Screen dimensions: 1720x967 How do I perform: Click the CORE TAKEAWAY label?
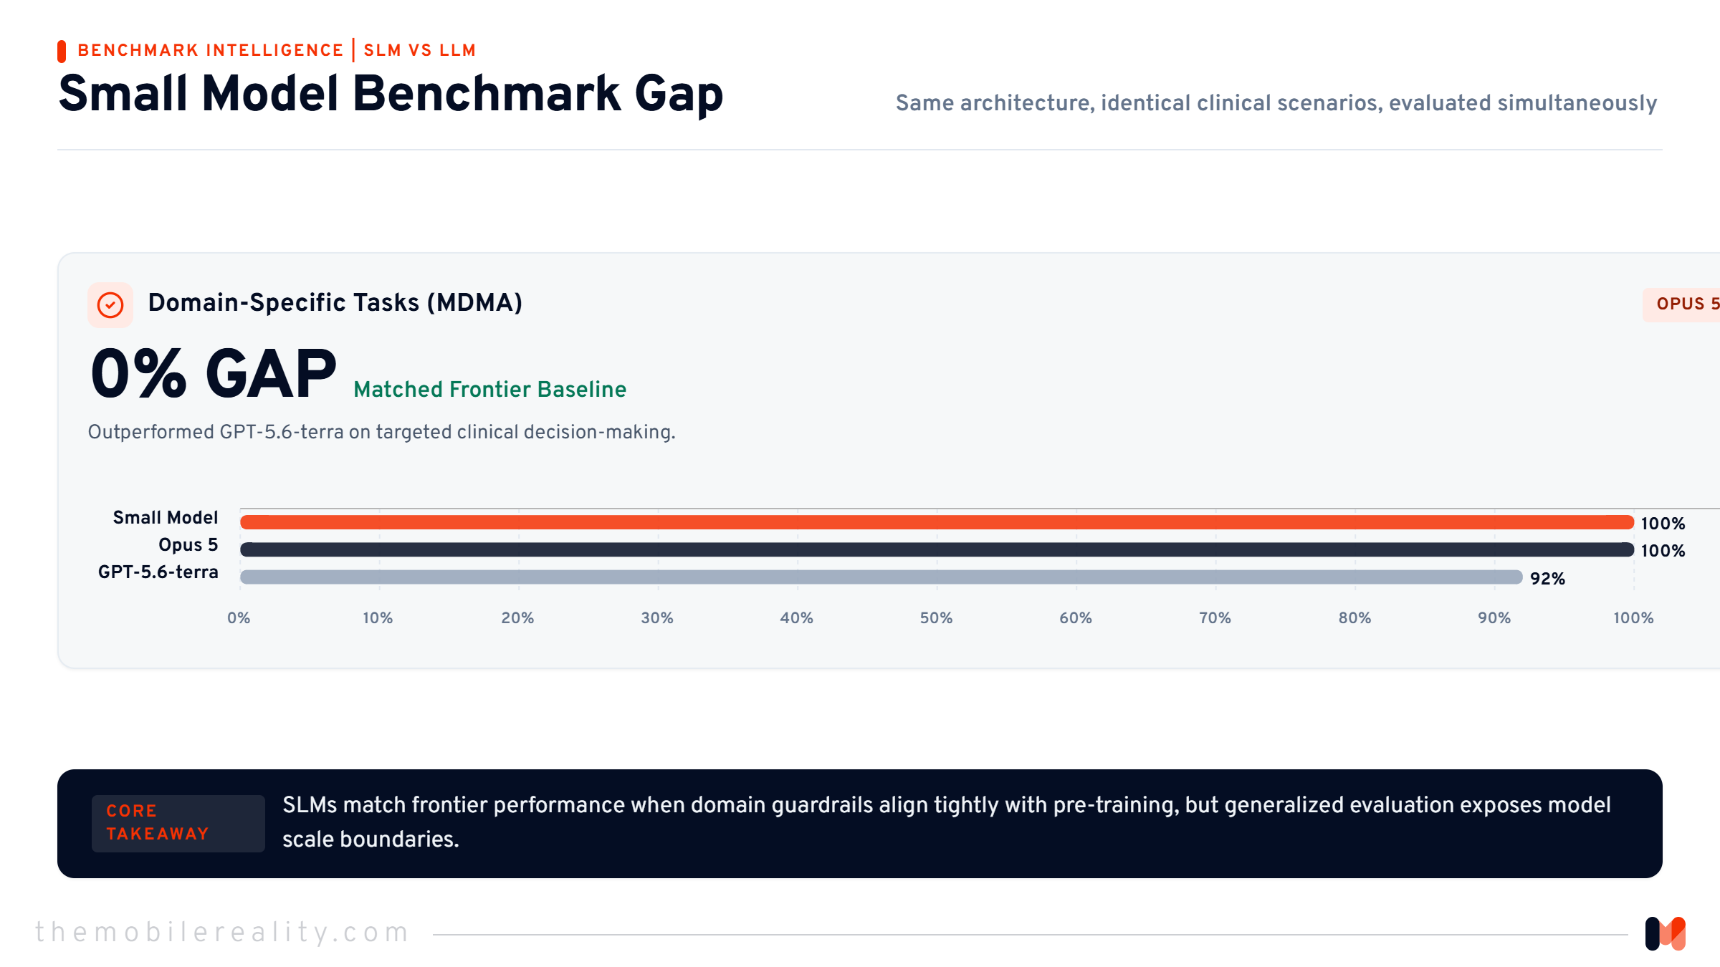tap(178, 823)
